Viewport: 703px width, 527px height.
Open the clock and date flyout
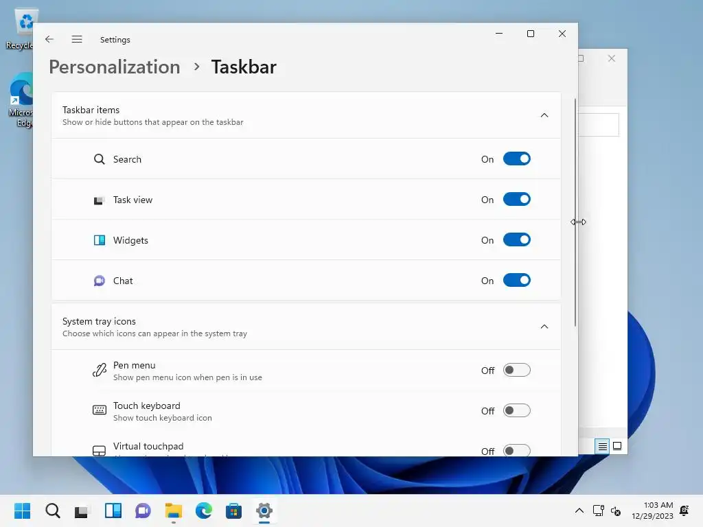653,511
